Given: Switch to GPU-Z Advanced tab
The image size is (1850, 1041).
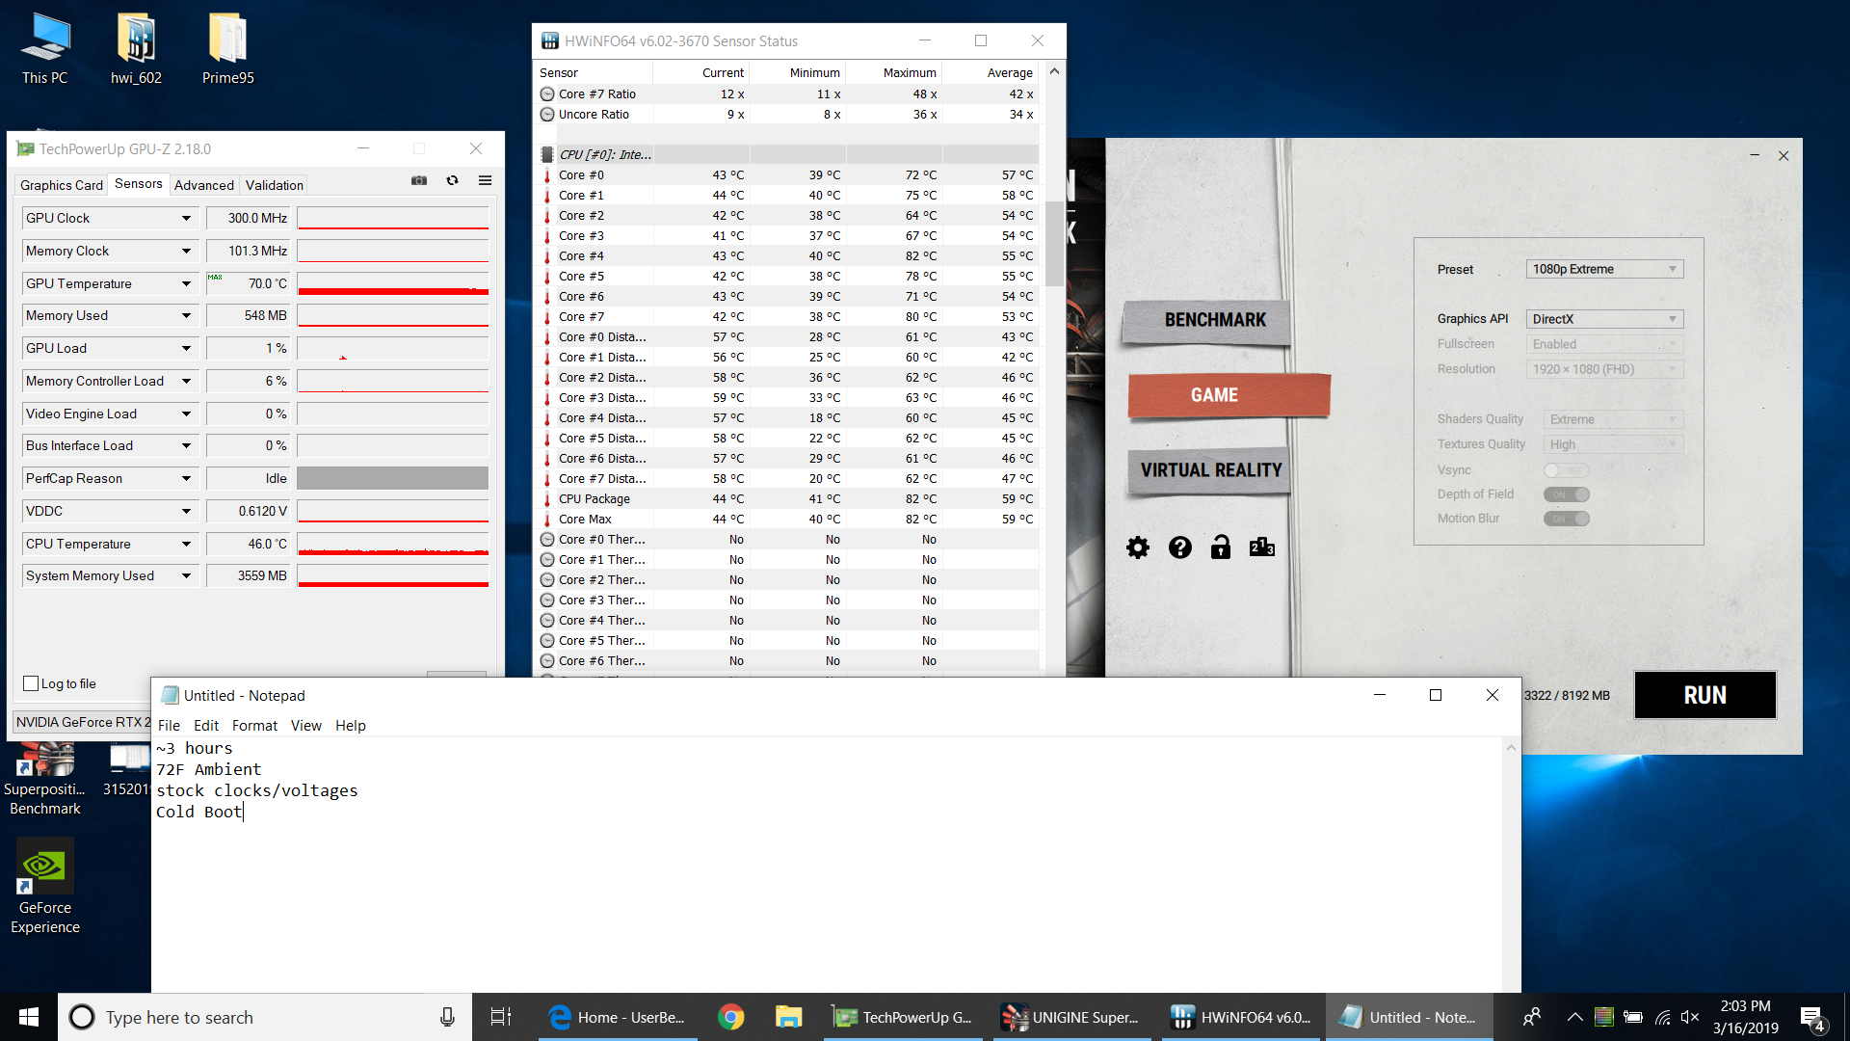Looking at the screenshot, I should pos(203,185).
